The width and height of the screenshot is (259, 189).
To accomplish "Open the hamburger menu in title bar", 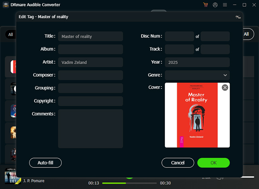I will [x=225, y=5].
